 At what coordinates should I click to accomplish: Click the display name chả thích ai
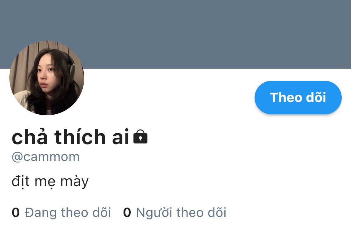pos(71,136)
